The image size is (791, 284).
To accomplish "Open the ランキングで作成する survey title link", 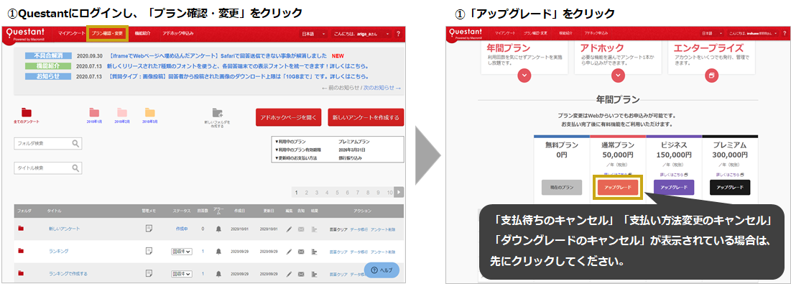I will click(x=68, y=273).
